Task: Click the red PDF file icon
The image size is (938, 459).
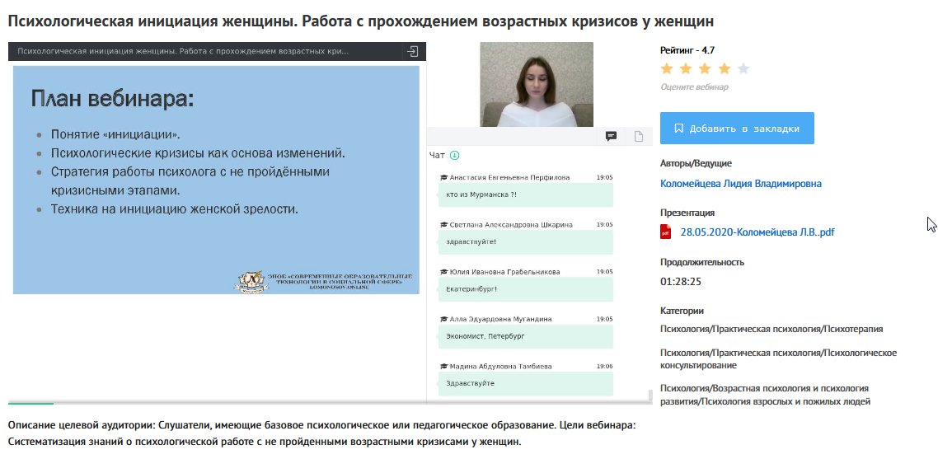Action: (x=666, y=232)
